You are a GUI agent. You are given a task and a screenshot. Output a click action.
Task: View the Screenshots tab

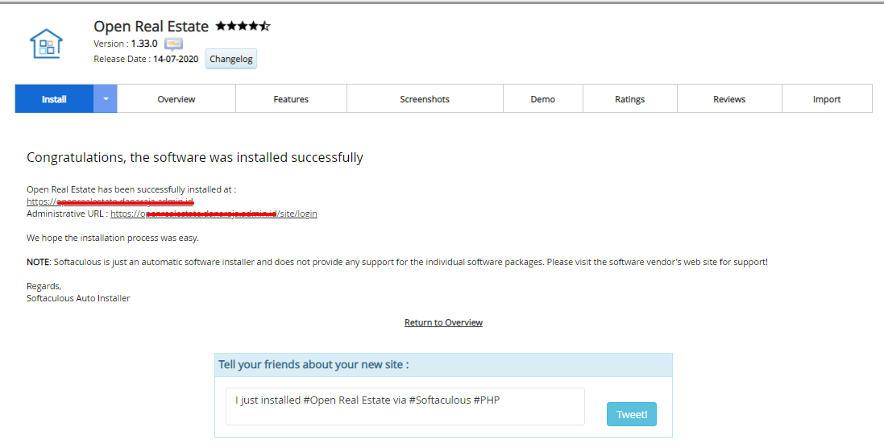[x=425, y=98]
